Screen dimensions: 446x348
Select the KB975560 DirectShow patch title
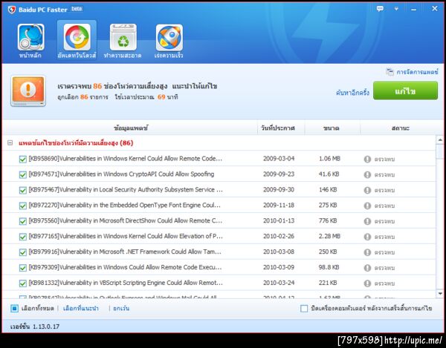[126, 220]
